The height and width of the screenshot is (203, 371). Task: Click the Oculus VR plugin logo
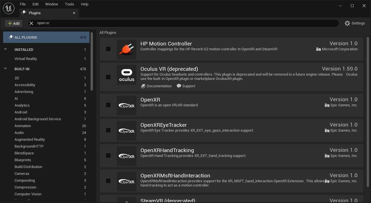(x=127, y=75)
